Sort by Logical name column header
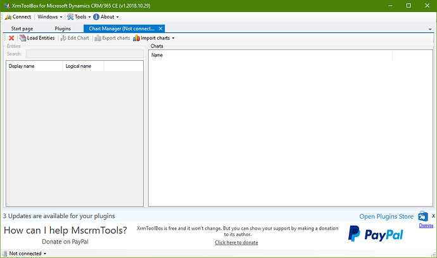The height and width of the screenshot is (258, 437). tap(84, 66)
